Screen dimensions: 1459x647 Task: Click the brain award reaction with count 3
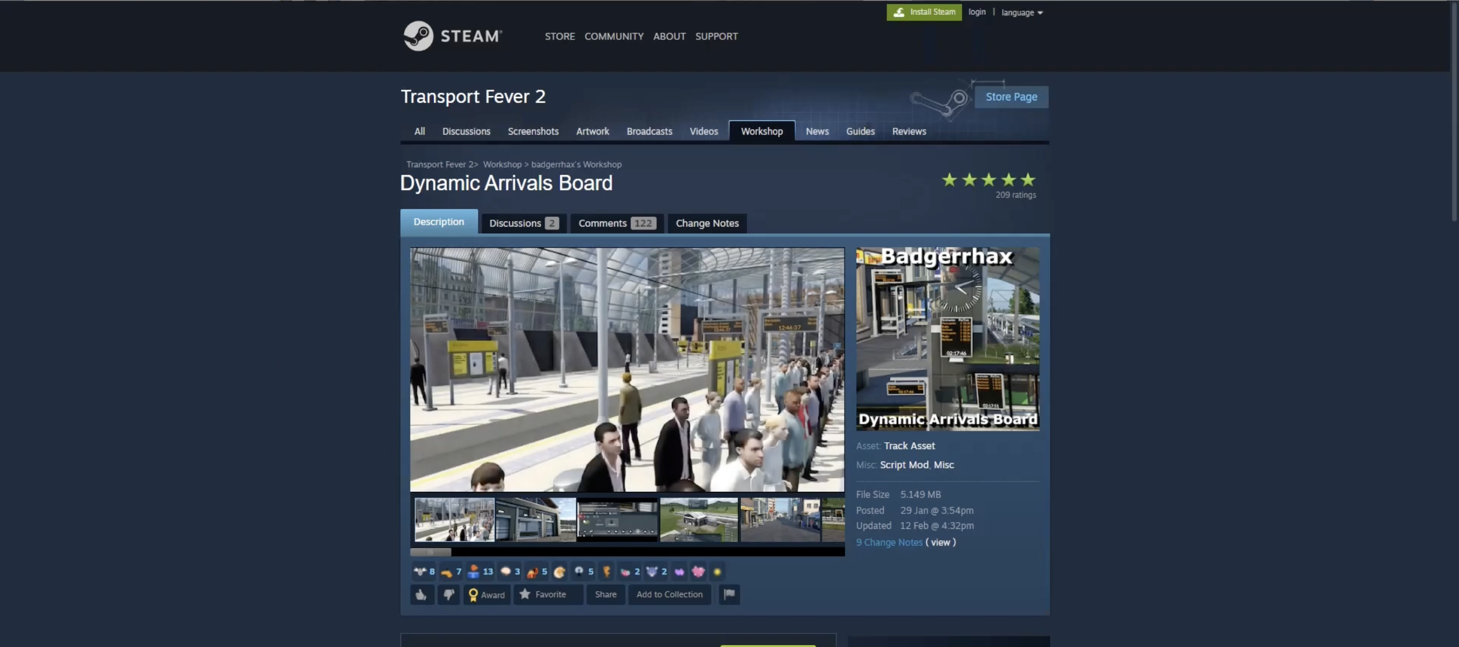510,571
